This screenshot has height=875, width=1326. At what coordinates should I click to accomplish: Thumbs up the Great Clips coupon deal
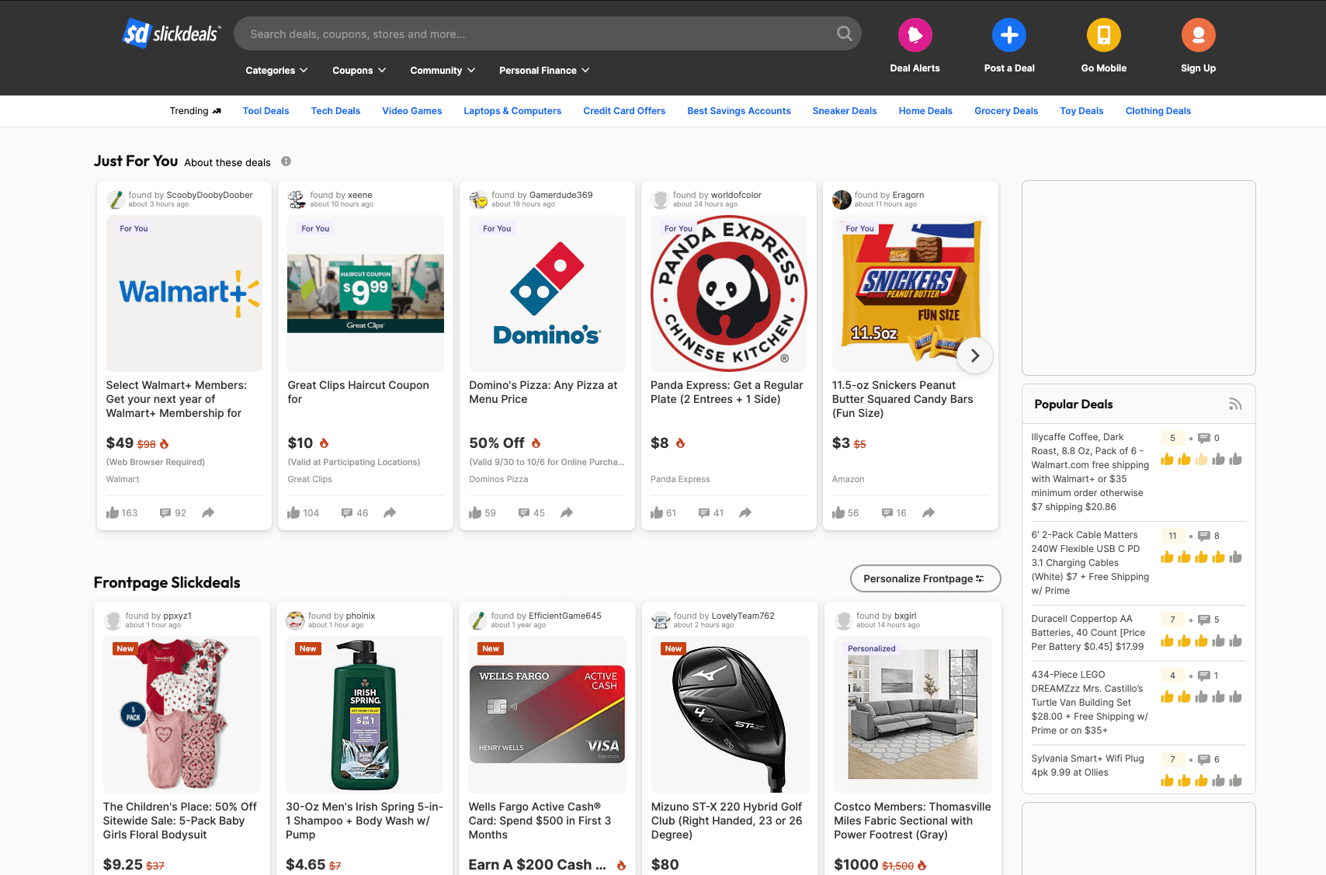click(x=293, y=512)
